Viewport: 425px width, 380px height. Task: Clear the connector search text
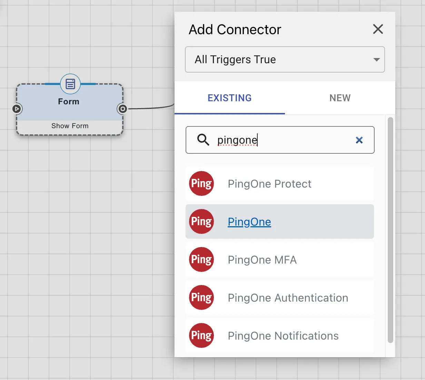point(359,140)
